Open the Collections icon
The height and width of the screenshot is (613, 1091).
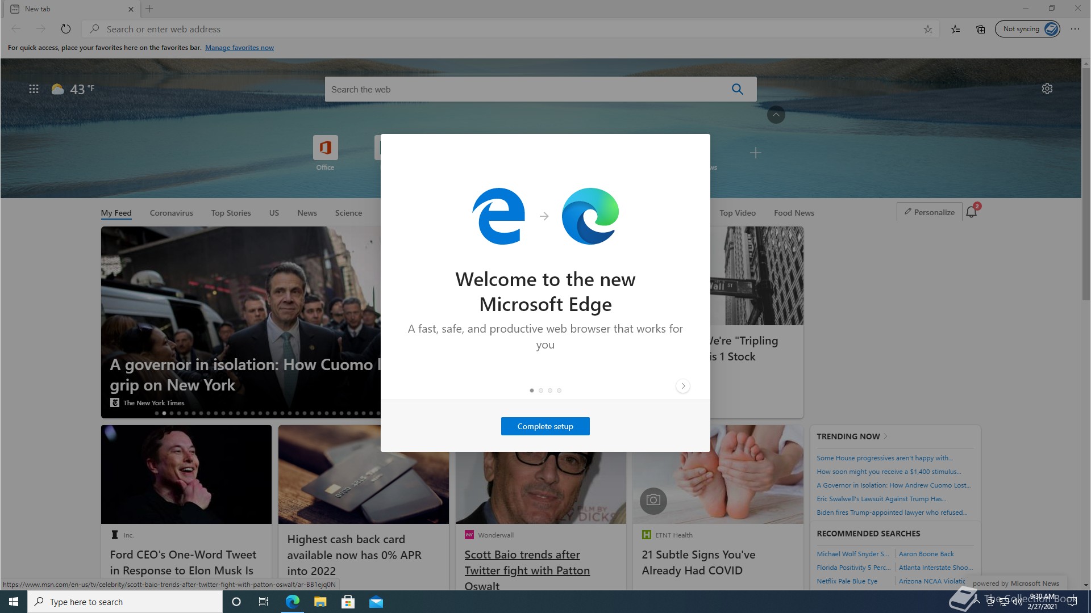(x=981, y=29)
